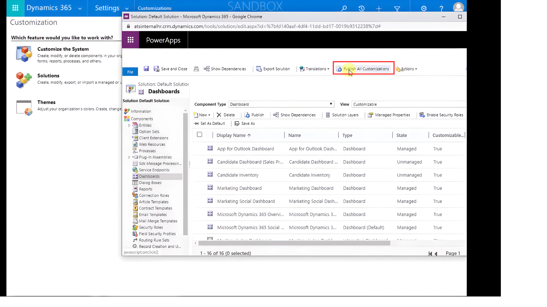Toggle the select-all checkbox in grid header
The height and width of the screenshot is (307, 547).
point(199,134)
